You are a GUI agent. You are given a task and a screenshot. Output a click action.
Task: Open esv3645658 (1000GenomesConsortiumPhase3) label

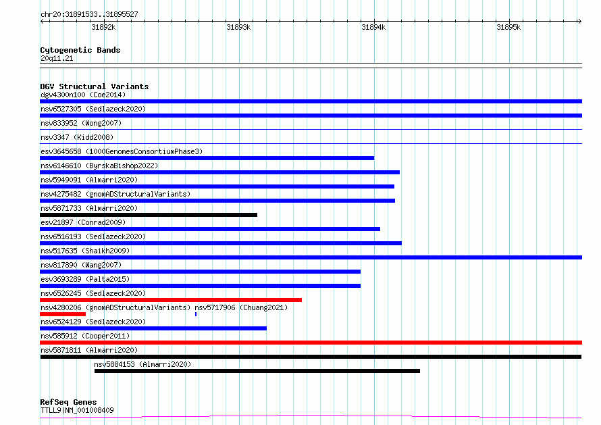122,151
